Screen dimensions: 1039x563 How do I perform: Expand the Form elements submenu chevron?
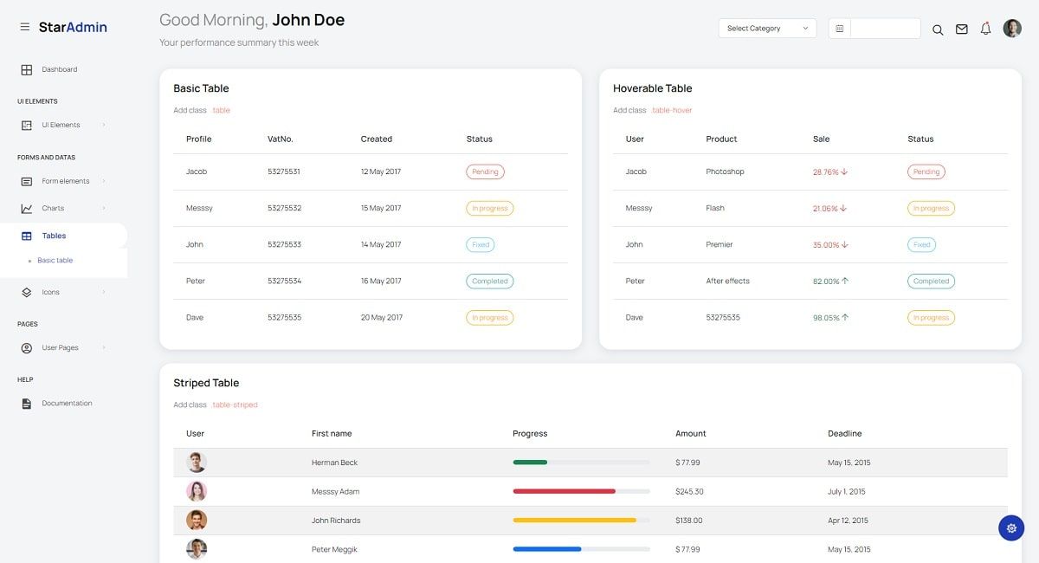pyautogui.click(x=104, y=181)
